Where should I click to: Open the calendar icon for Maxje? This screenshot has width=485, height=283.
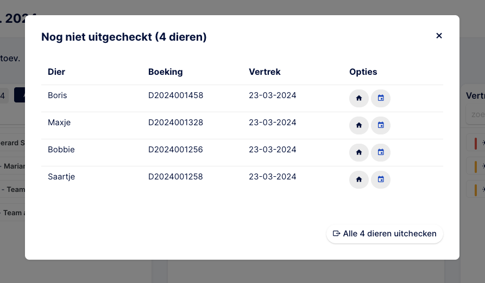point(381,125)
